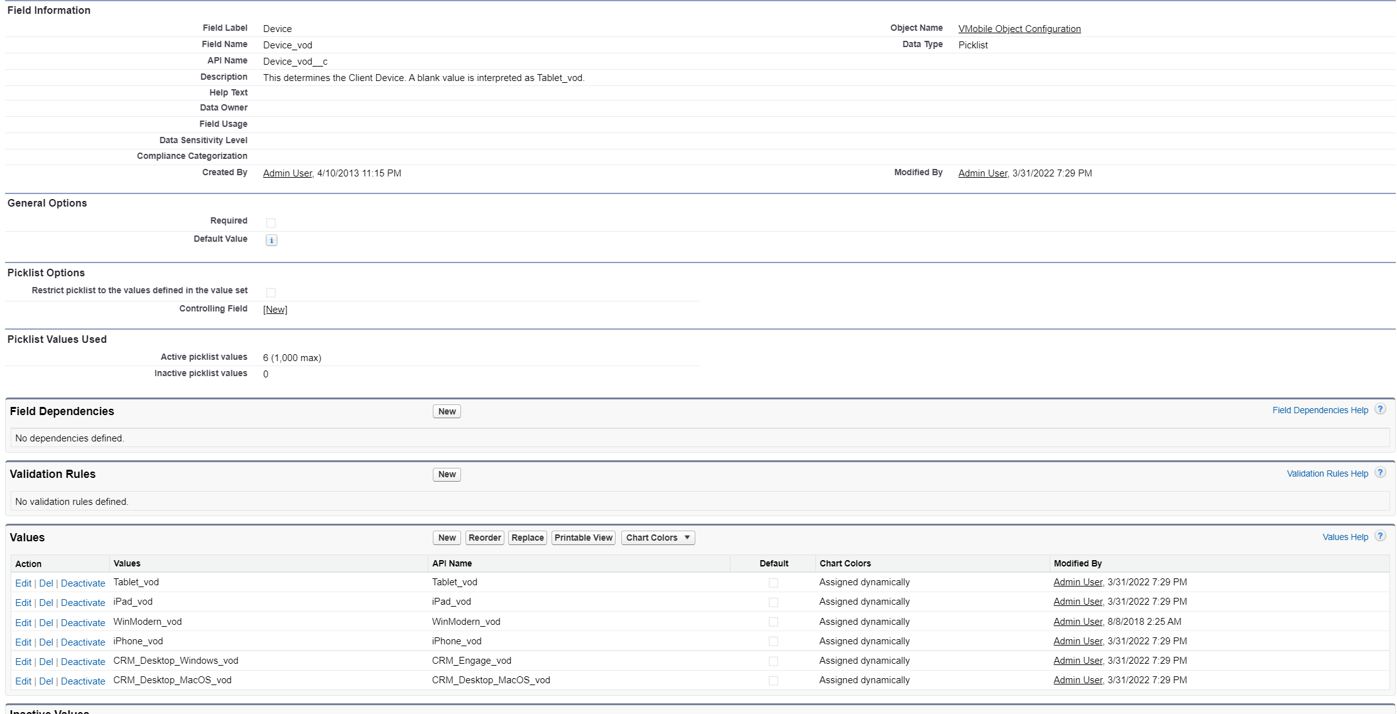
Task: Open Printable View of picklist values
Action: [582, 538]
